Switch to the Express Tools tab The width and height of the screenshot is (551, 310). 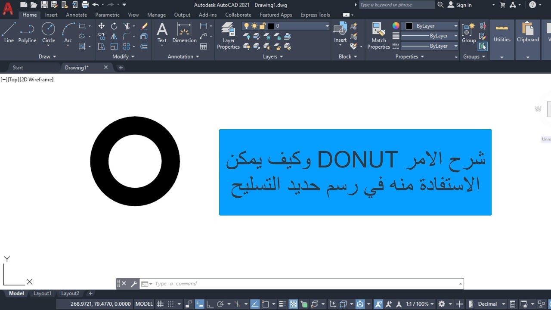click(315, 15)
